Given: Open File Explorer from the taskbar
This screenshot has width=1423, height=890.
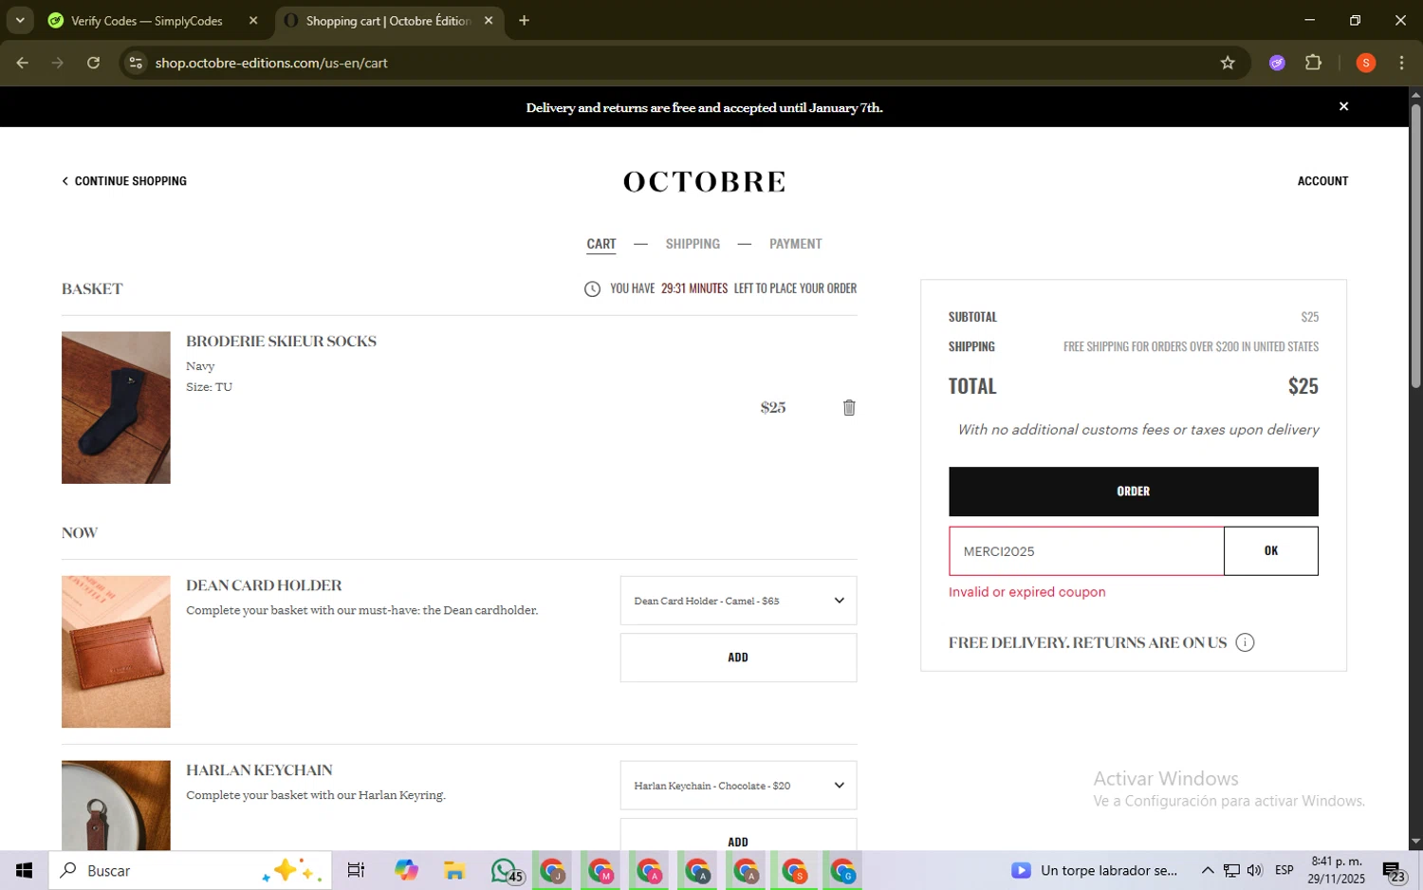Looking at the screenshot, I should click(454, 870).
